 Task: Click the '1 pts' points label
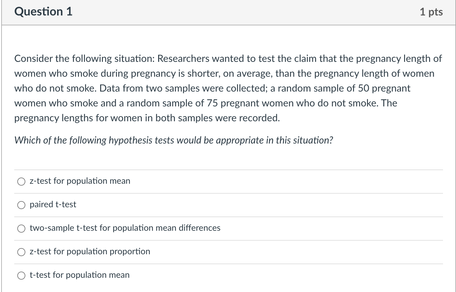pos(431,12)
